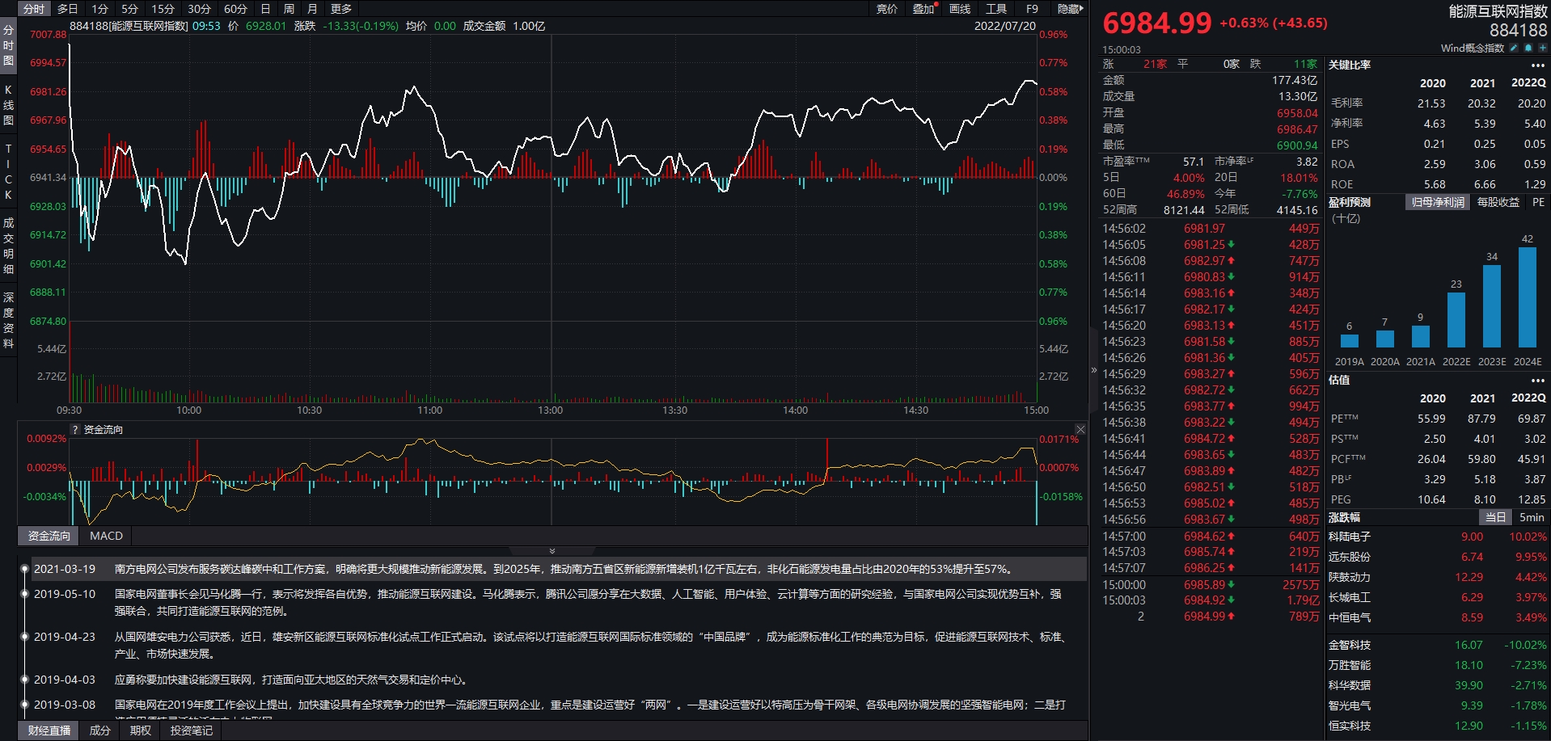Switch to the 多日 multi-day chart
This screenshot has height=741, width=1551.
pos(68,9)
